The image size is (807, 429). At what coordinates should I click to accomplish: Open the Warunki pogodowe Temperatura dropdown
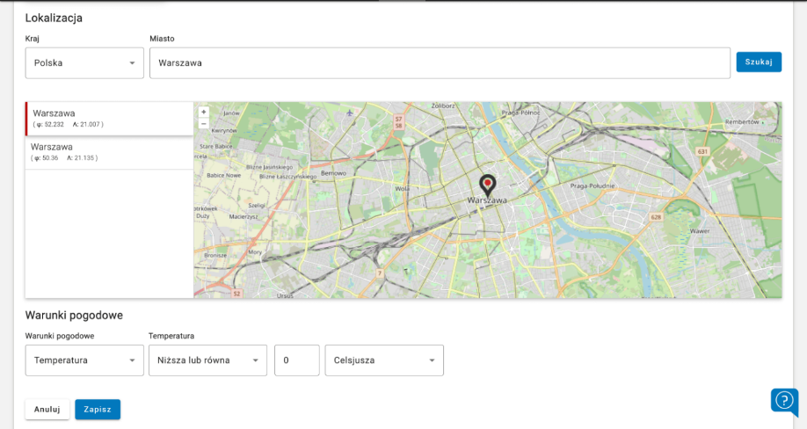[84, 360]
